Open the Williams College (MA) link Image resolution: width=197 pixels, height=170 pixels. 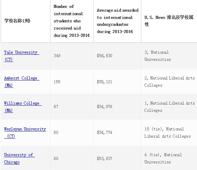[22, 107]
